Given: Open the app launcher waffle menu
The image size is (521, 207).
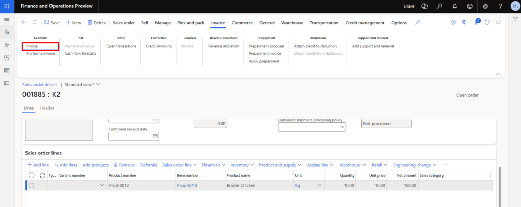Looking at the screenshot, I should [x=7, y=6].
